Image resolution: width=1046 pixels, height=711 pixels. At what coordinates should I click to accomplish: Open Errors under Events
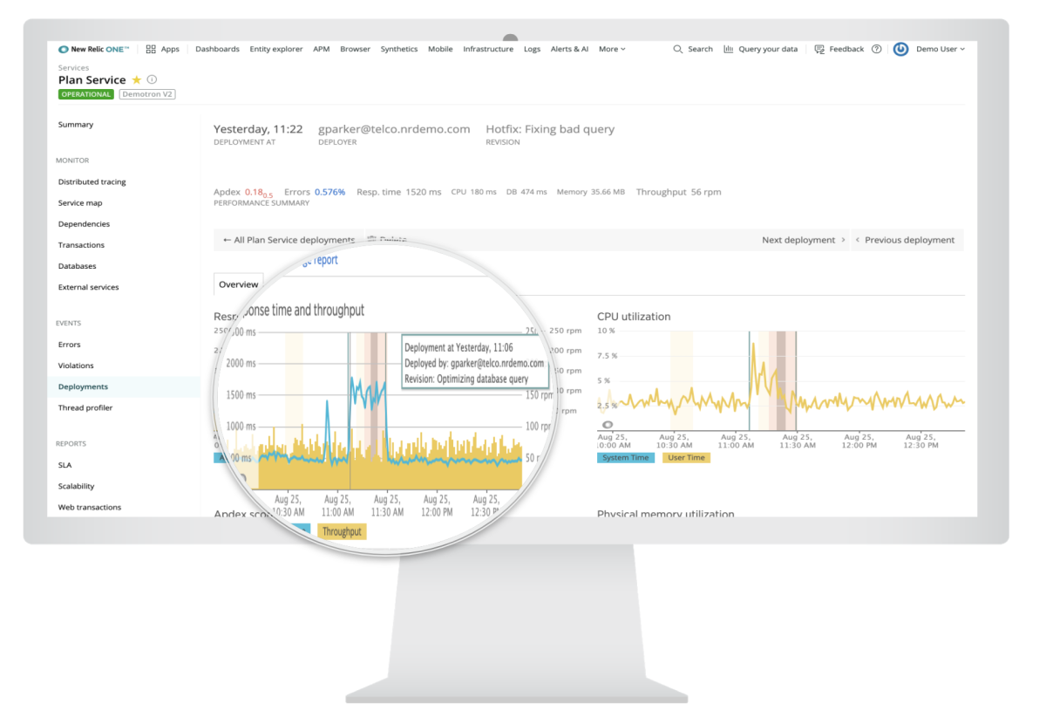coord(70,345)
